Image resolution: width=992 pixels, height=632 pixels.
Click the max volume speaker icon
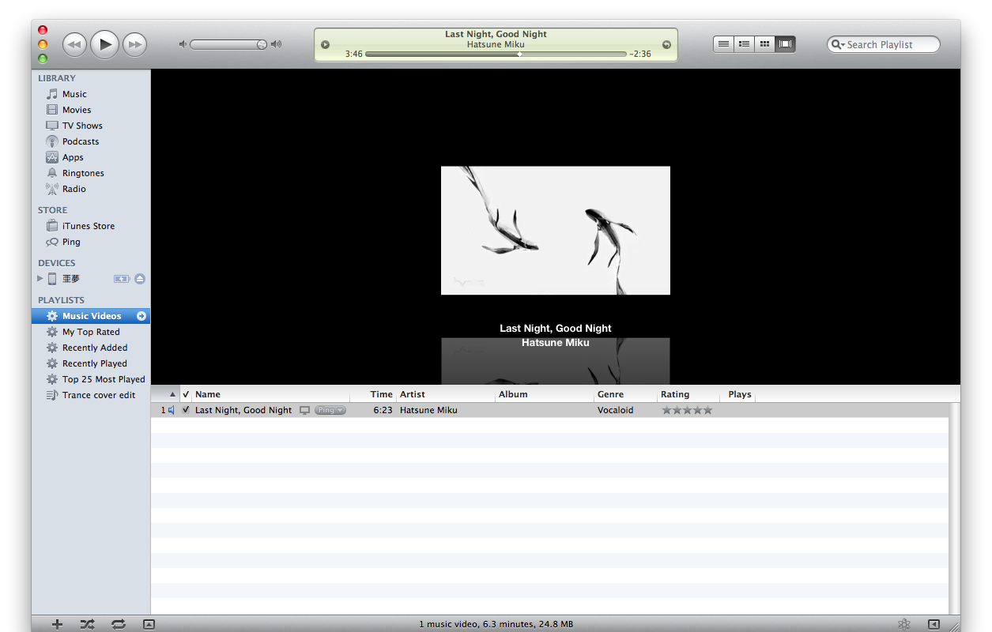click(276, 44)
